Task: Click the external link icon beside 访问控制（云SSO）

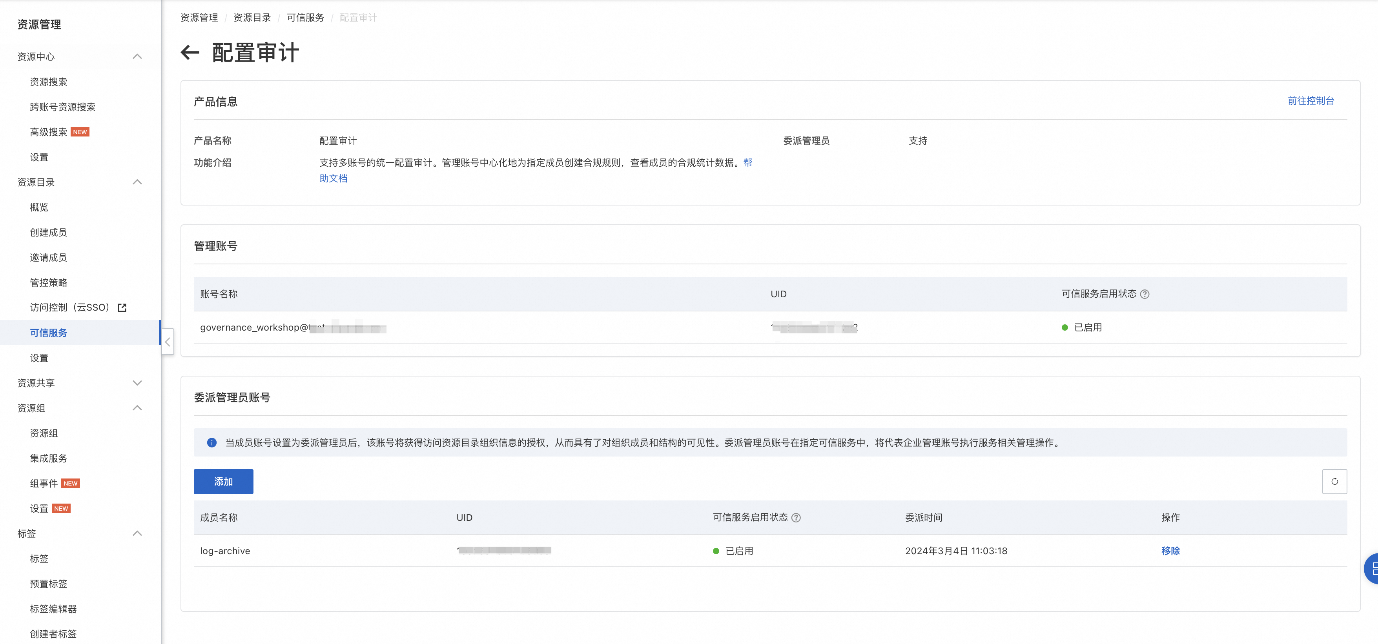Action: pyautogui.click(x=122, y=307)
